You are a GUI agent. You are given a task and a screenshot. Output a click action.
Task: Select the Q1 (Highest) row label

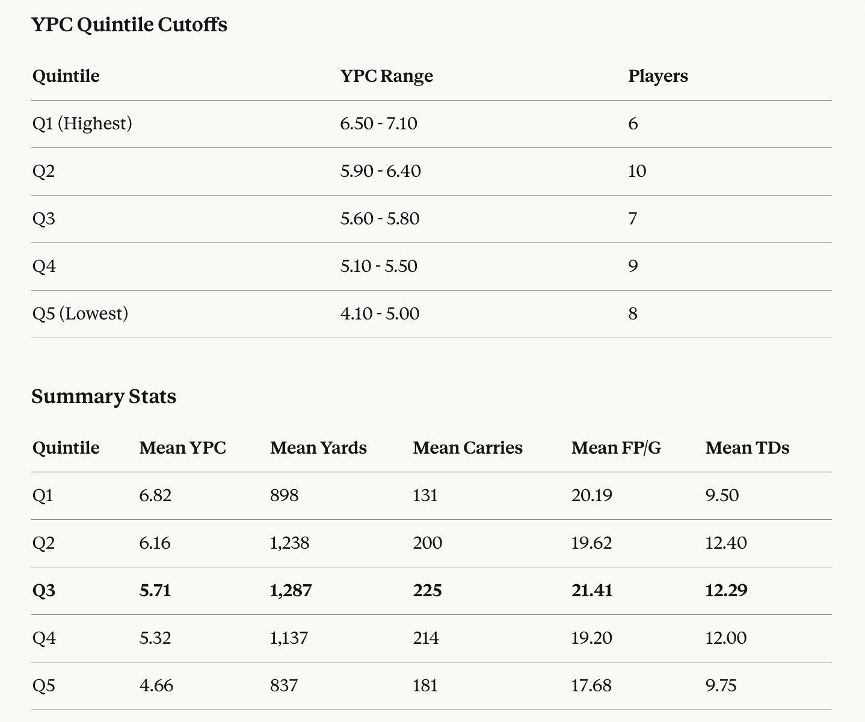[82, 123]
